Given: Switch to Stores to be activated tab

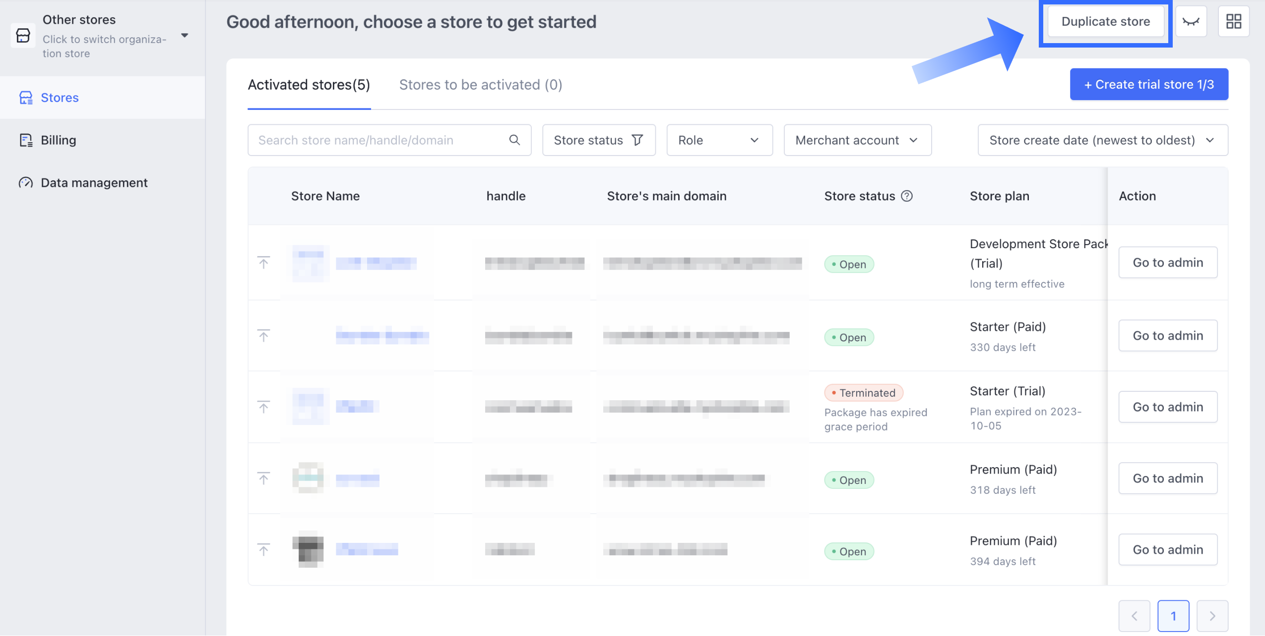Looking at the screenshot, I should (x=480, y=85).
